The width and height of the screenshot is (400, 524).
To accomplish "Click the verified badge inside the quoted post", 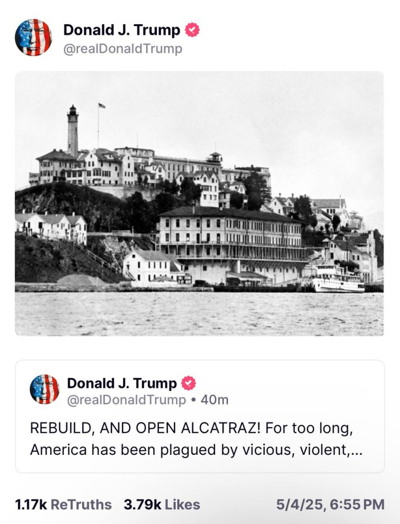I will click(189, 384).
